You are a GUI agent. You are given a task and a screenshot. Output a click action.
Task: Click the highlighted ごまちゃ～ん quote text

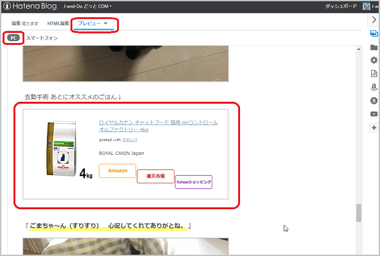point(108,226)
